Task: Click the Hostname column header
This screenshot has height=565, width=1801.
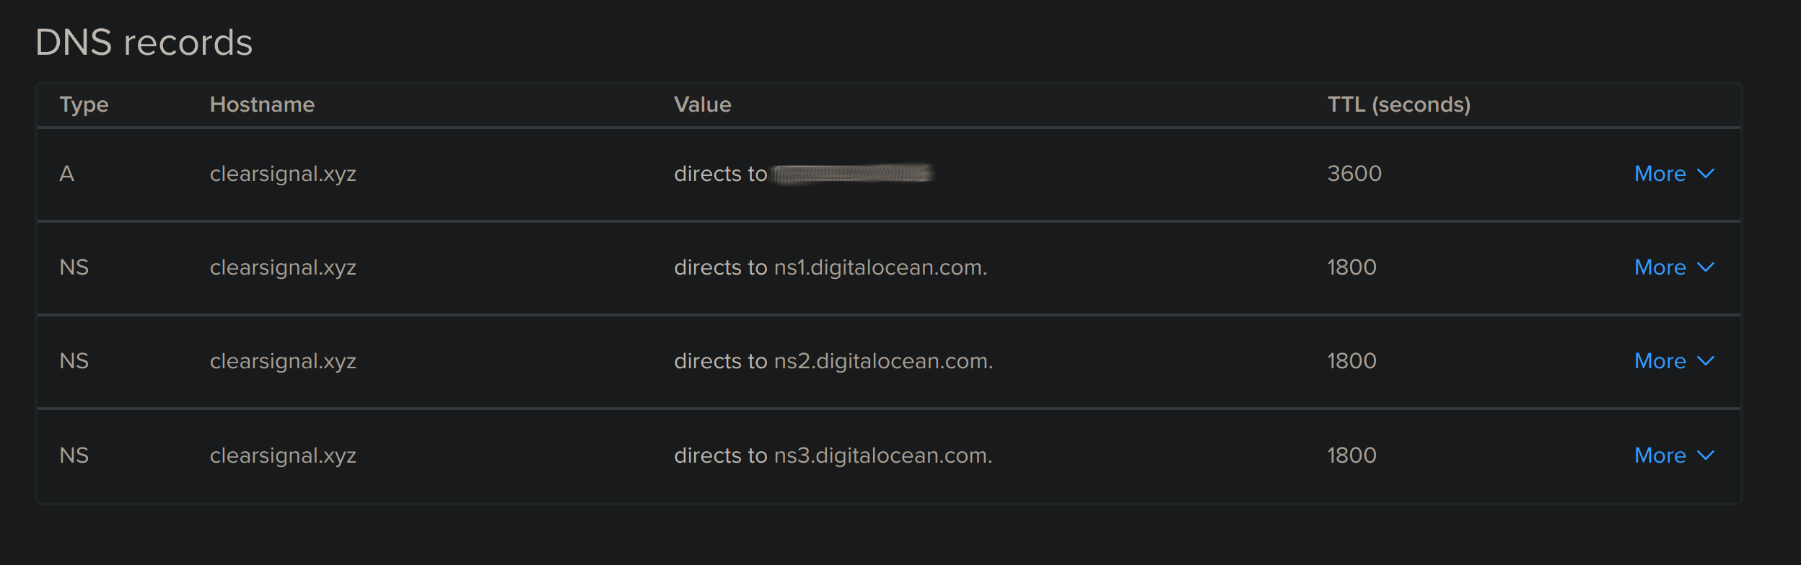Action: [x=262, y=104]
